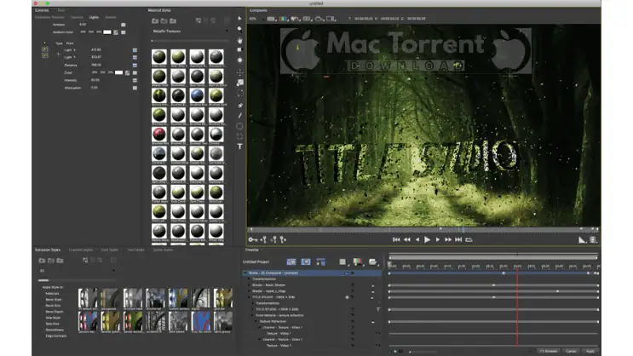This screenshot has width=633, height=356.
Task: Click the light Color white swatch
Action: [118, 72]
